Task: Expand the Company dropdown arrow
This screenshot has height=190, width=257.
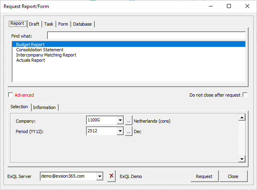Action: click(120, 120)
